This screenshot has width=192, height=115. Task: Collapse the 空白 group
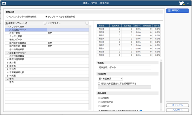(x=8, y=79)
